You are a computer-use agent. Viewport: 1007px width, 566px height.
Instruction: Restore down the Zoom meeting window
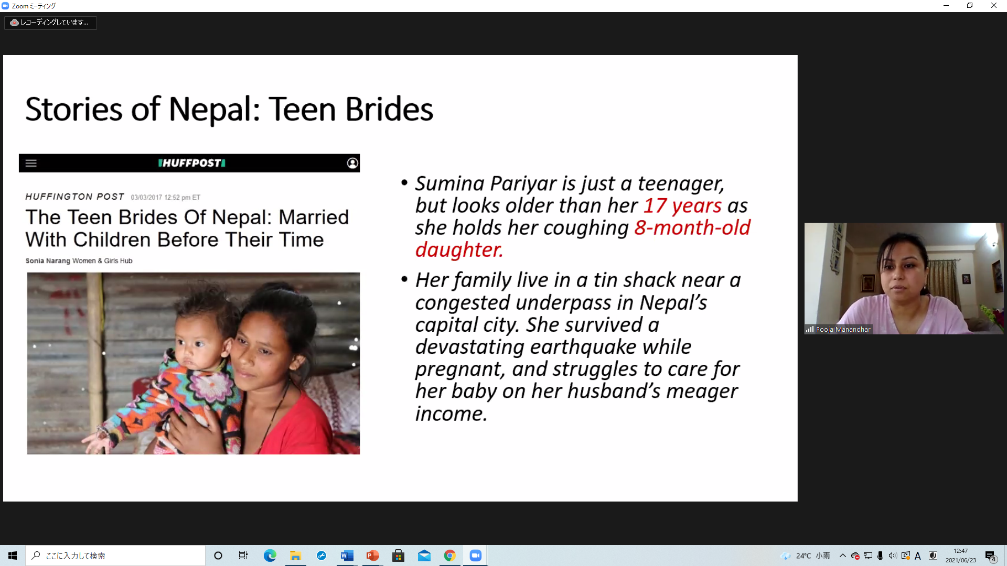(970, 6)
